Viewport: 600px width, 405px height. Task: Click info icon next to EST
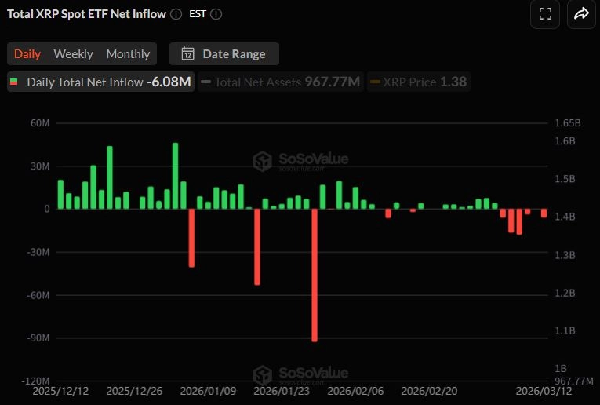tap(216, 15)
